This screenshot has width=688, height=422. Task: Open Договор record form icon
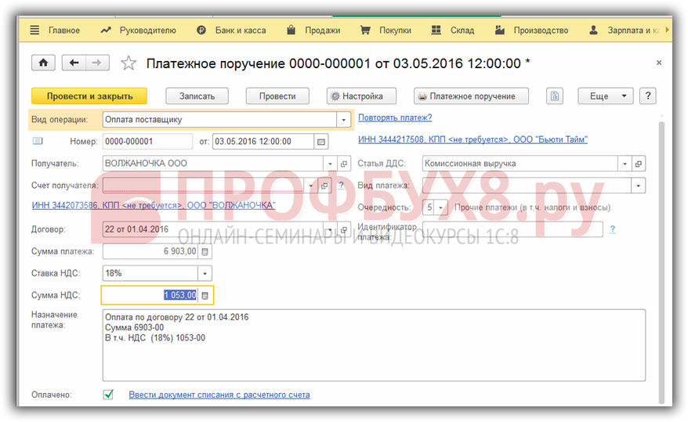[343, 229]
